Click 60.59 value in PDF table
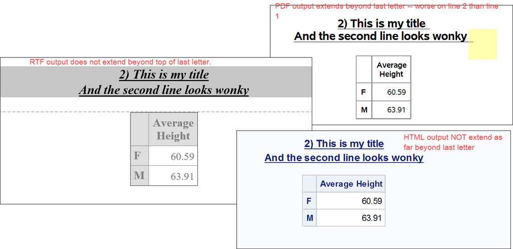 [396, 92]
